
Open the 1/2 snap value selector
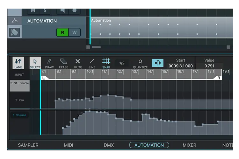[x=122, y=63]
